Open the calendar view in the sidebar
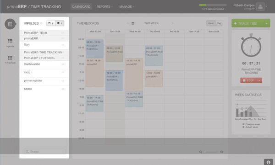Viewport: 275px width, 165px height. (x=10, y=24)
